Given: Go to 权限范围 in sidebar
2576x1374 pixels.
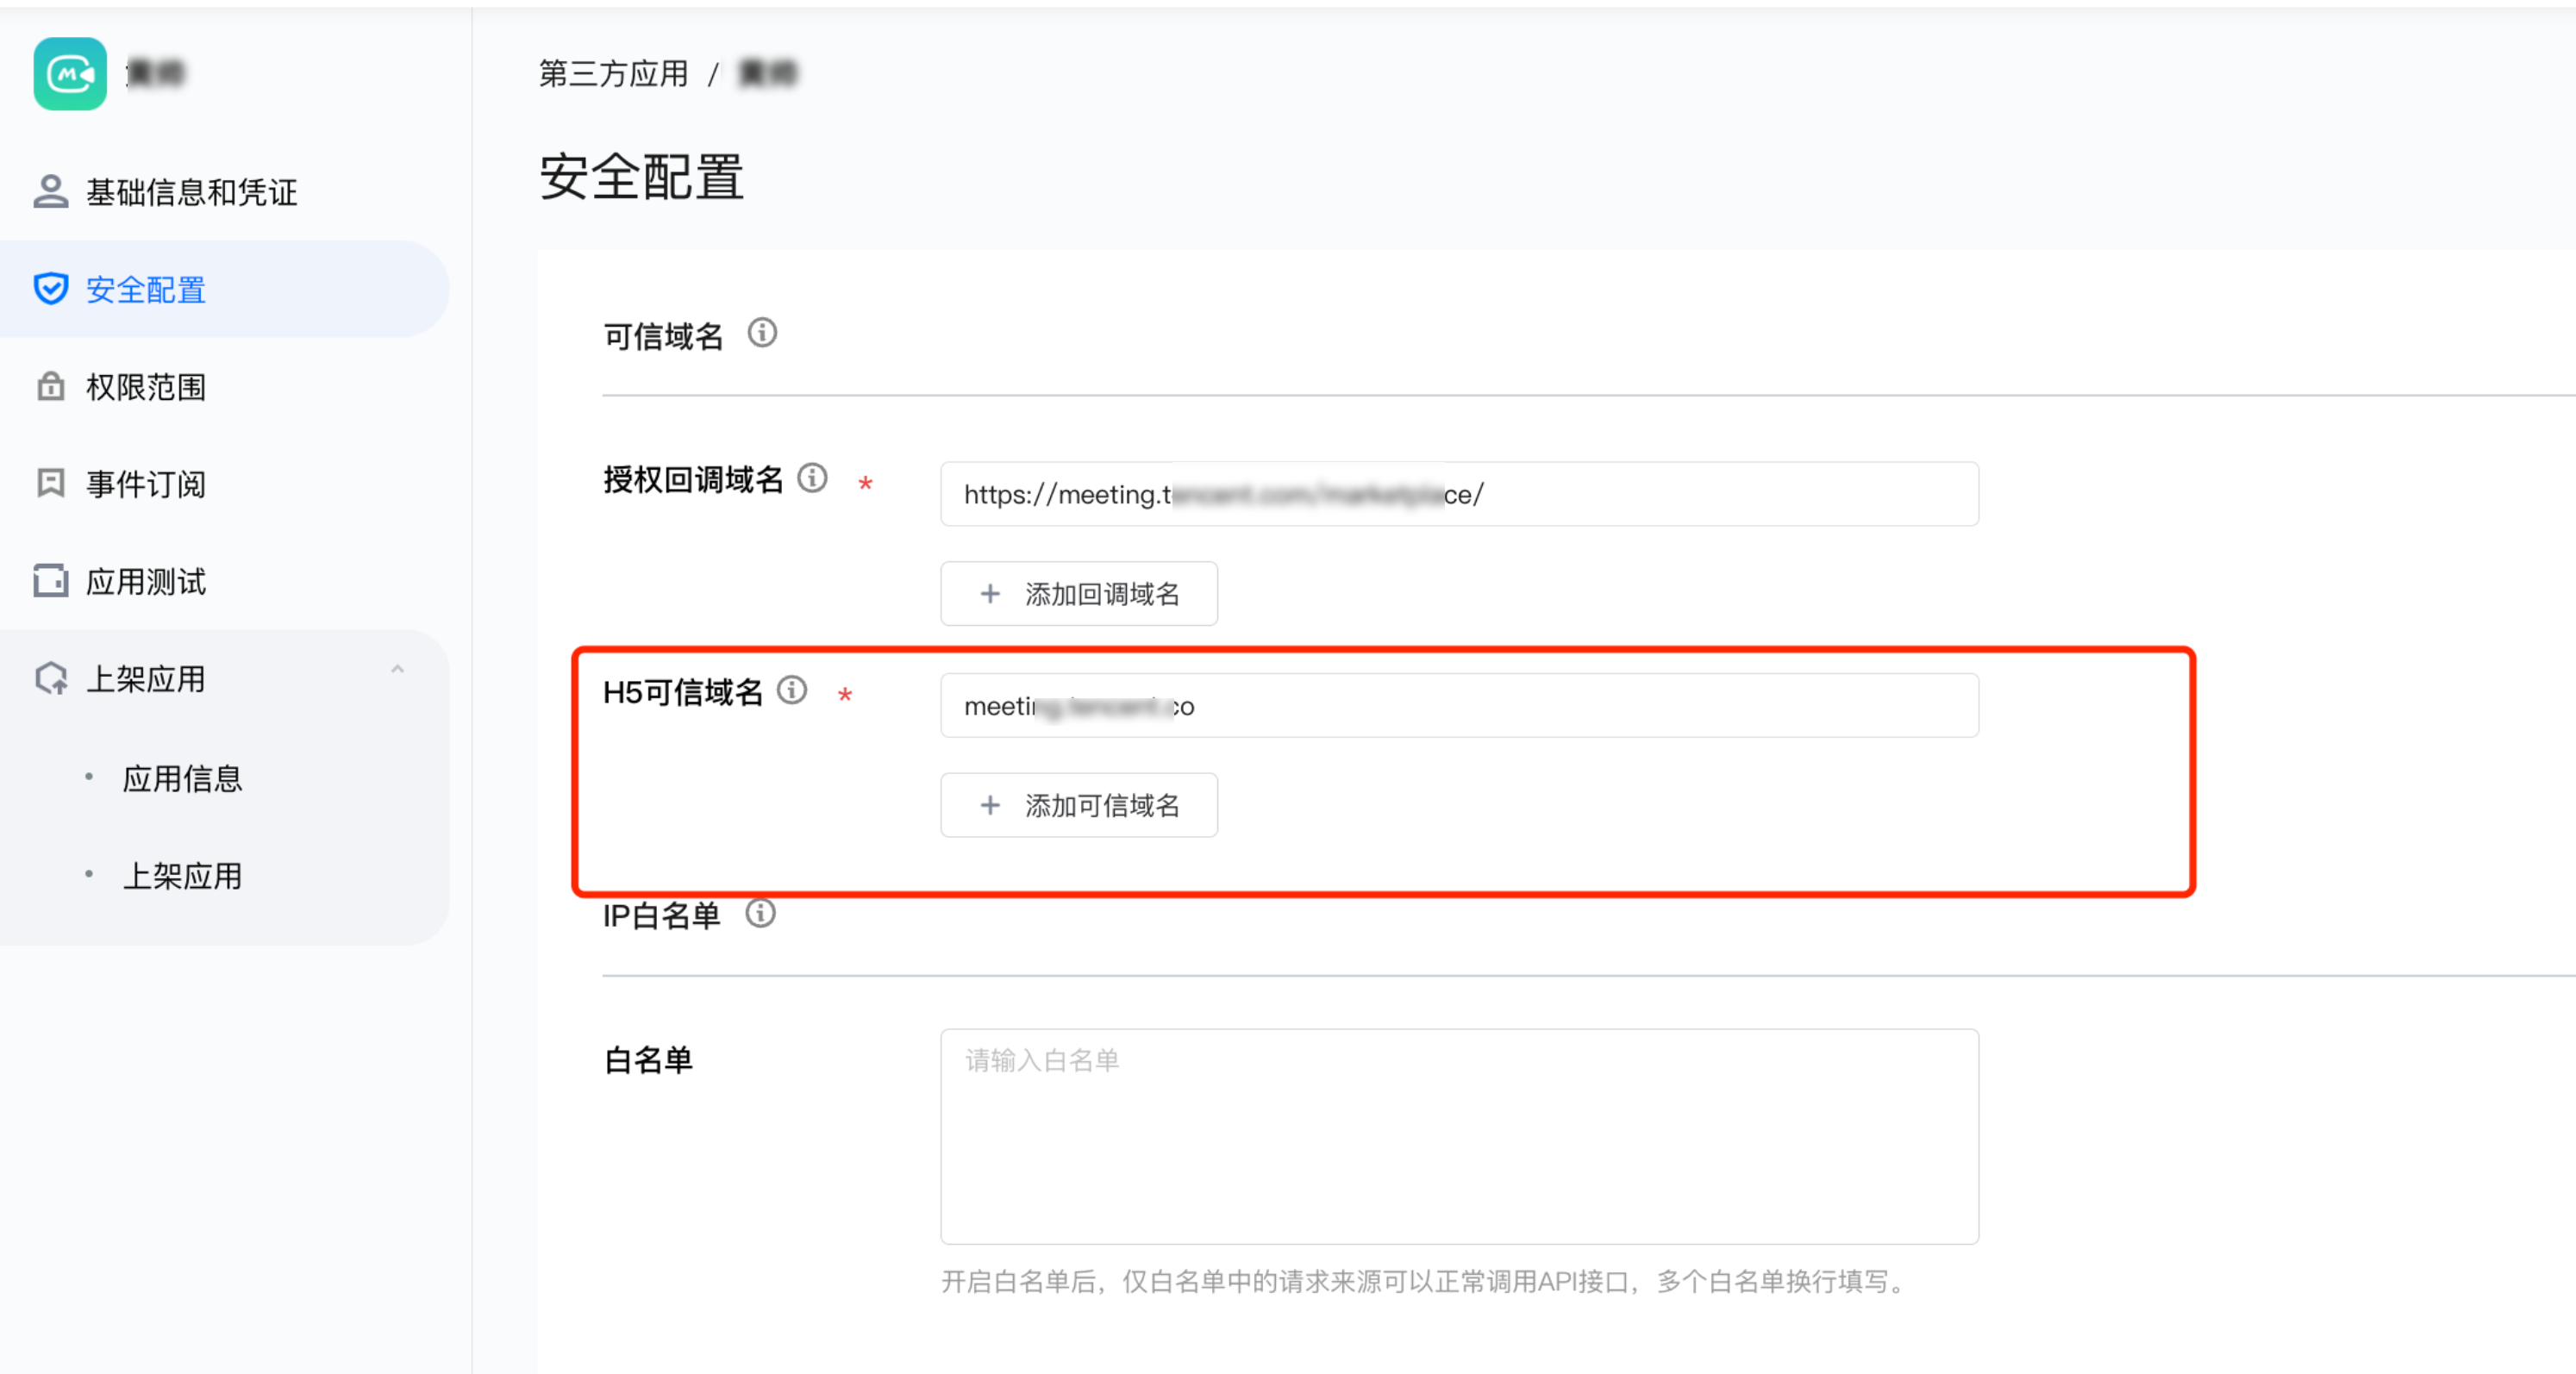Looking at the screenshot, I should click(x=146, y=387).
